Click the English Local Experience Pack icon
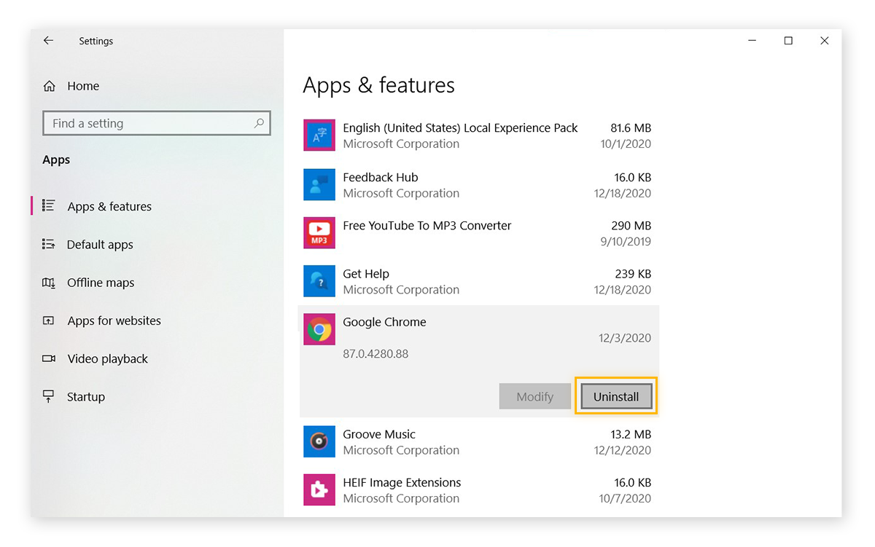 tap(319, 135)
